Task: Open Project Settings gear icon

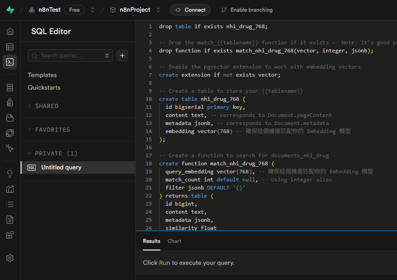Action: click(10, 258)
